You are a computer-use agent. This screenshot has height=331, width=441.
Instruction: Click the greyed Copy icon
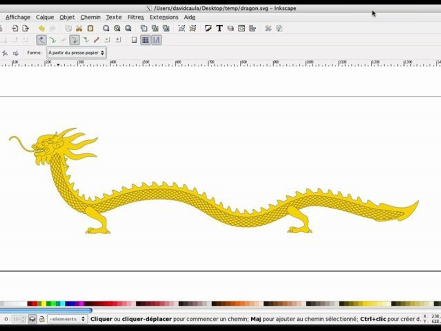[x=68, y=28]
